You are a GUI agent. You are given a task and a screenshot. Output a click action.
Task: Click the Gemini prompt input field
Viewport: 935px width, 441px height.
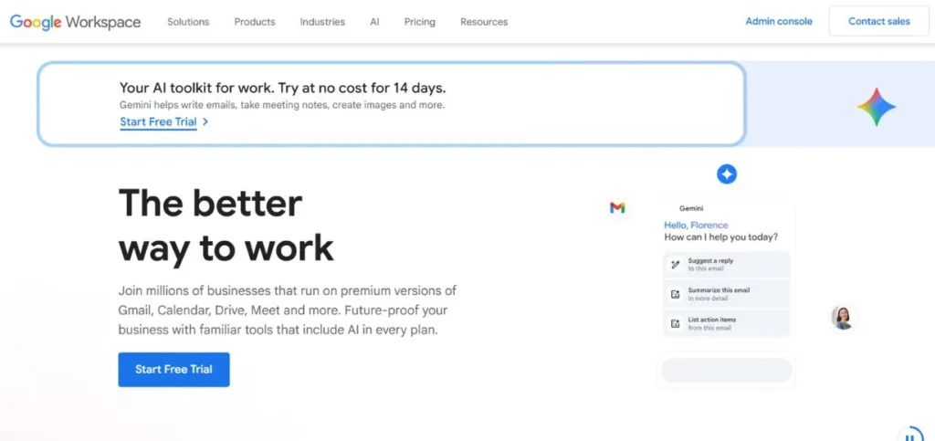click(726, 370)
